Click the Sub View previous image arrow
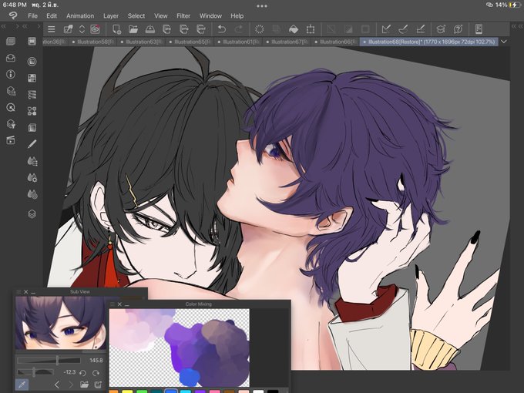524x393 pixels. pos(57,385)
